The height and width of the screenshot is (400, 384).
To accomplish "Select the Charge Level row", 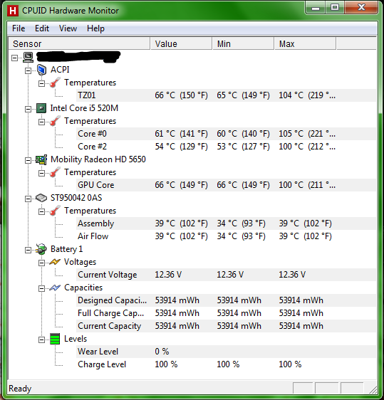I will [x=226, y=364].
